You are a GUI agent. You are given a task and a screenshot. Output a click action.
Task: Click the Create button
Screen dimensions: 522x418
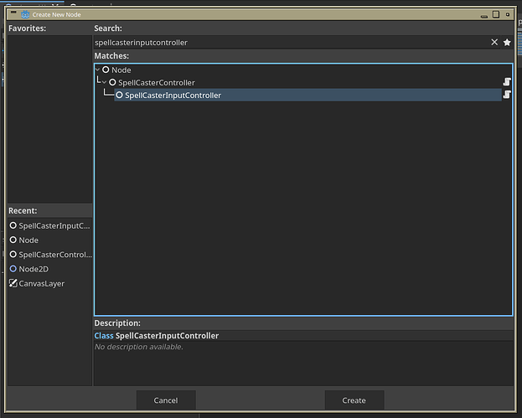pos(354,400)
